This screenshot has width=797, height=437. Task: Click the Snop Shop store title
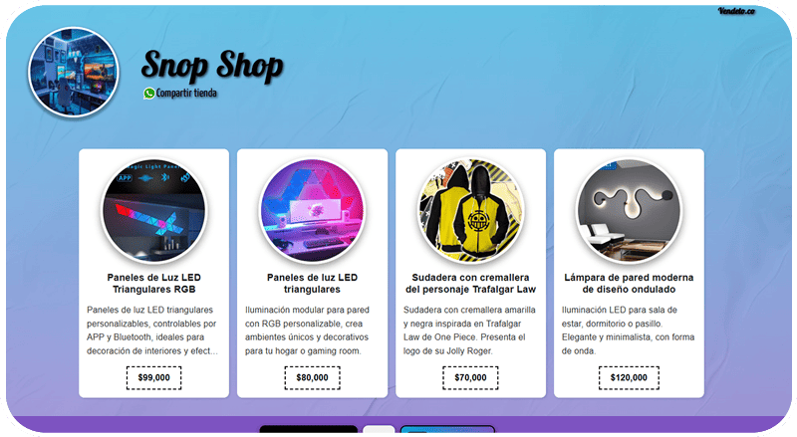(x=212, y=66)
